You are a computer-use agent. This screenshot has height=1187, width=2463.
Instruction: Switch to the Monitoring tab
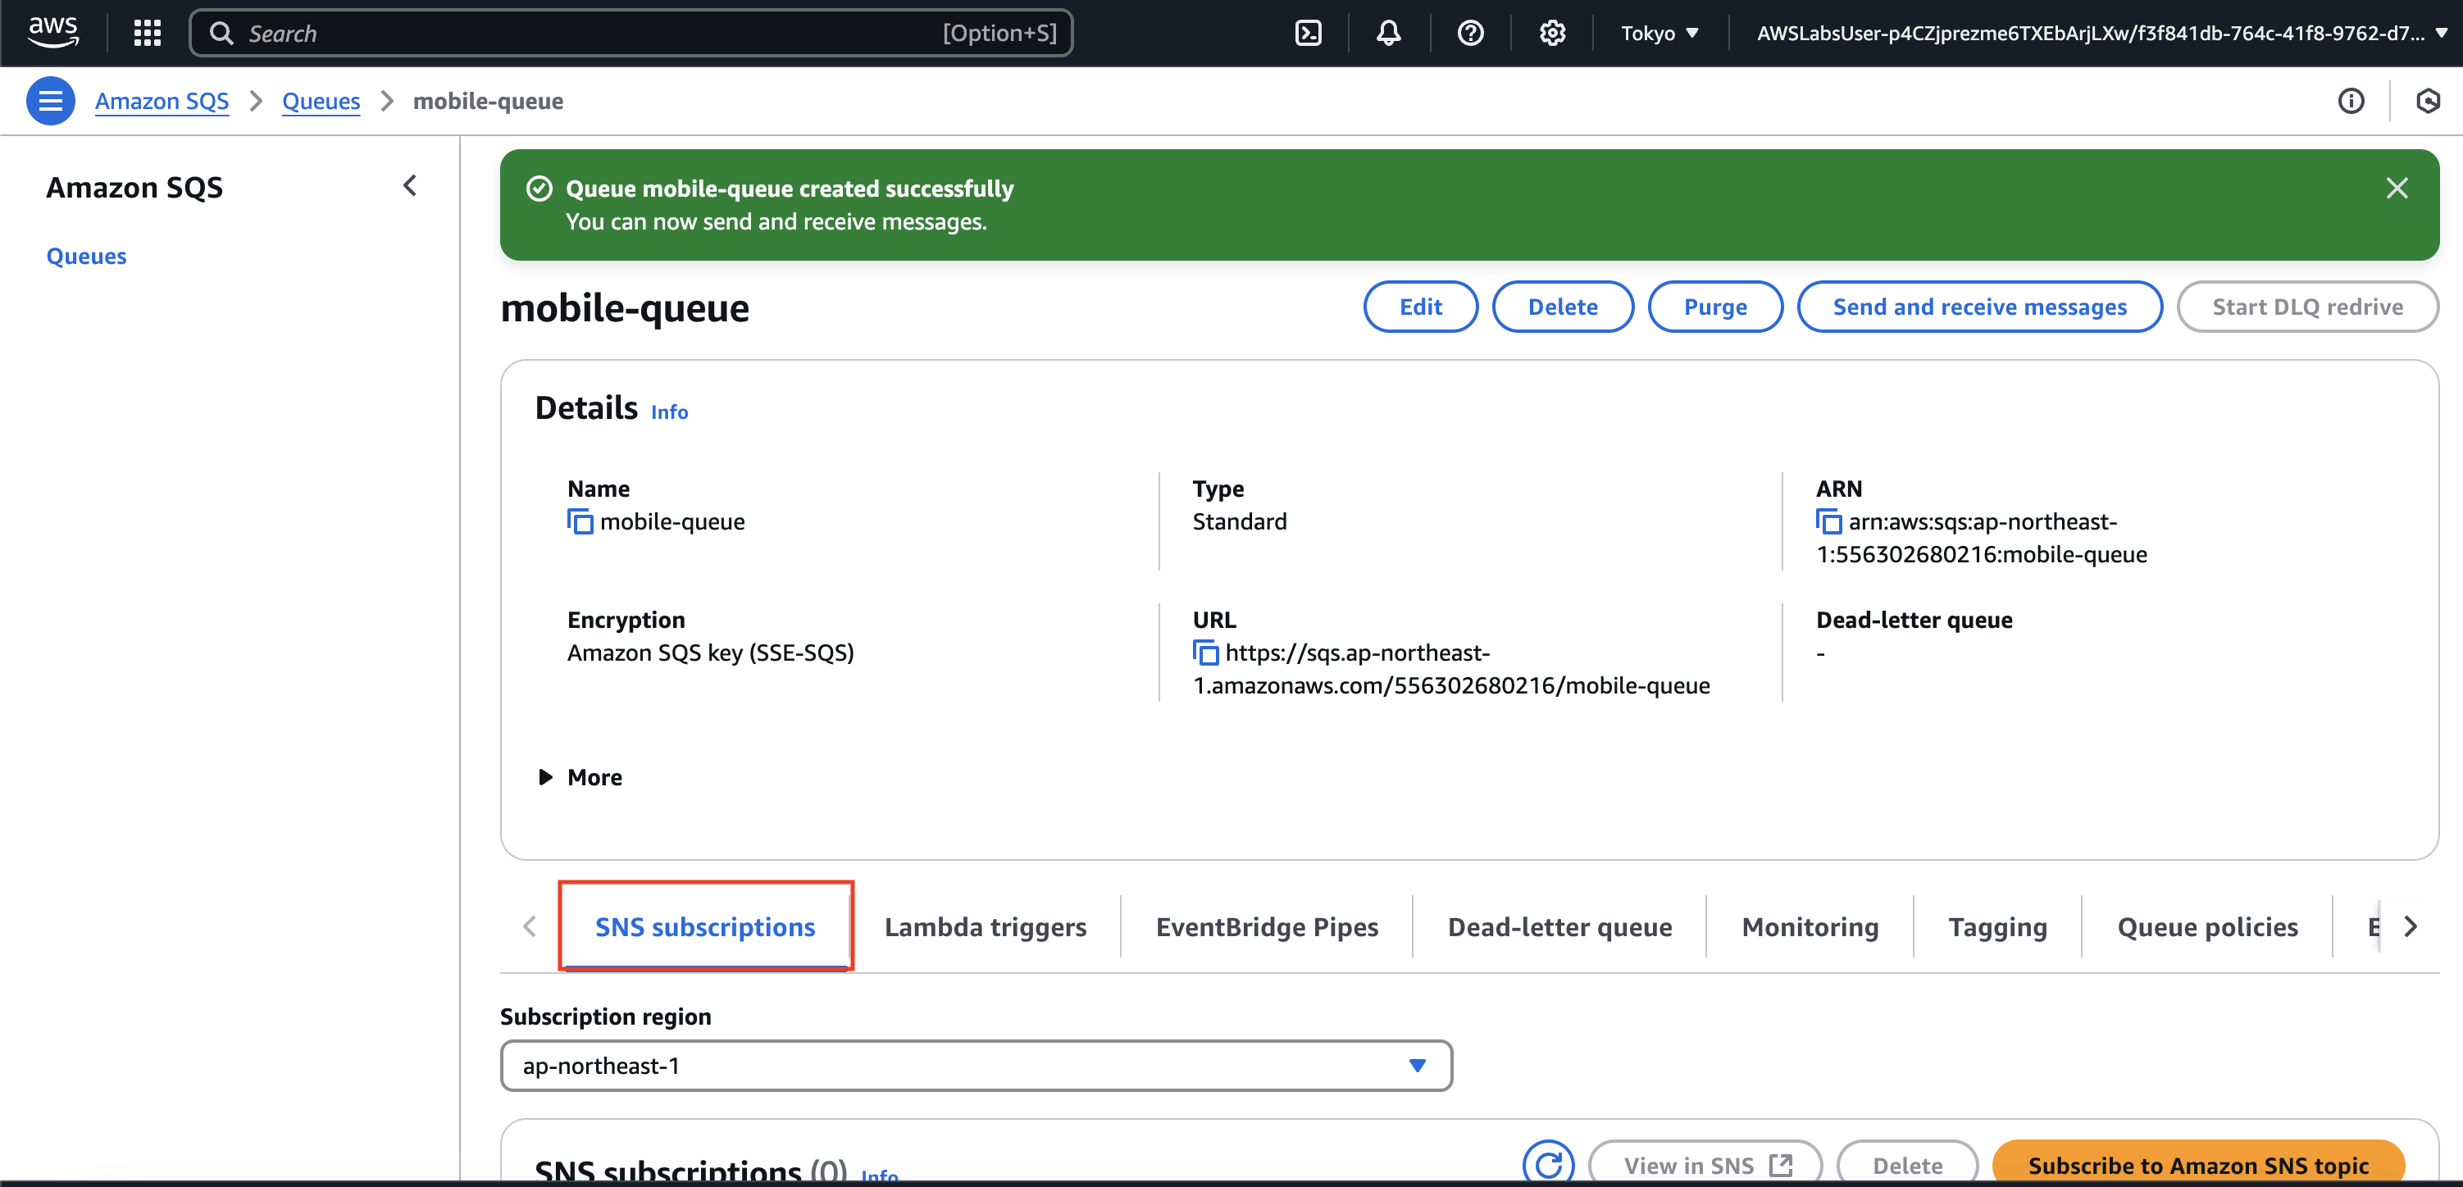1809,927
